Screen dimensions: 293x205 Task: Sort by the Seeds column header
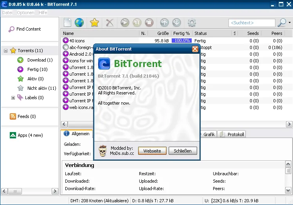(x=250, y=33)
